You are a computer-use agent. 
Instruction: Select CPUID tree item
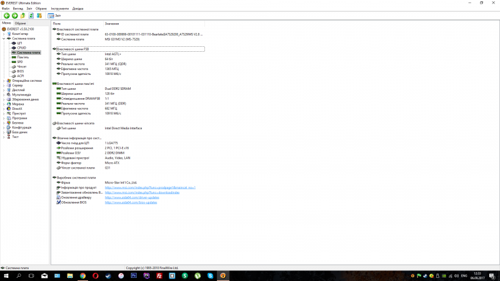(x=21, y=48)
